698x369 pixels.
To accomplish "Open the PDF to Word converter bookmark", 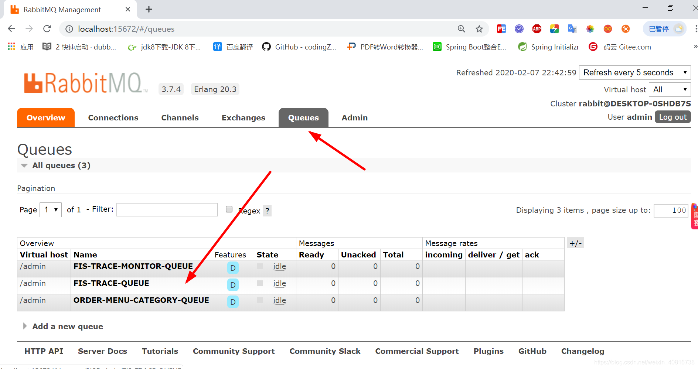I will pos(385,47).
